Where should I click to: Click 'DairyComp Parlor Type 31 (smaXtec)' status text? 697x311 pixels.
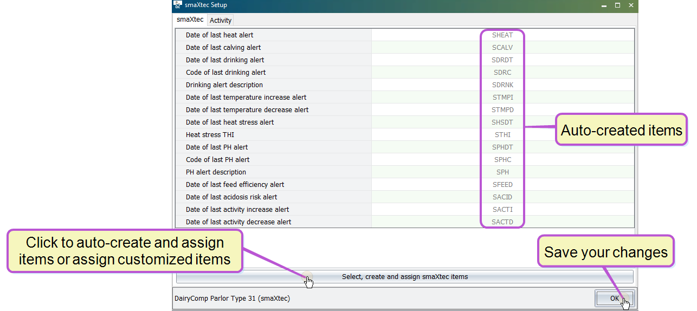pos(232,298)
